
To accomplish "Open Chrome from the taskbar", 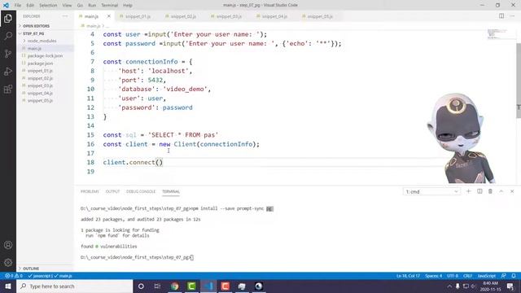I will pos(175,286).
